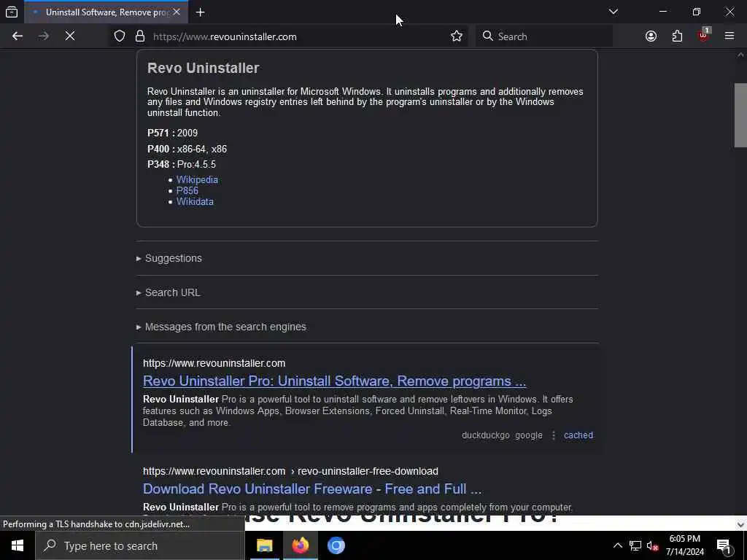Close the Uninstall Software tab
Image resolution: width=747 pixels, height=560 pixels.
pos(177,12)
